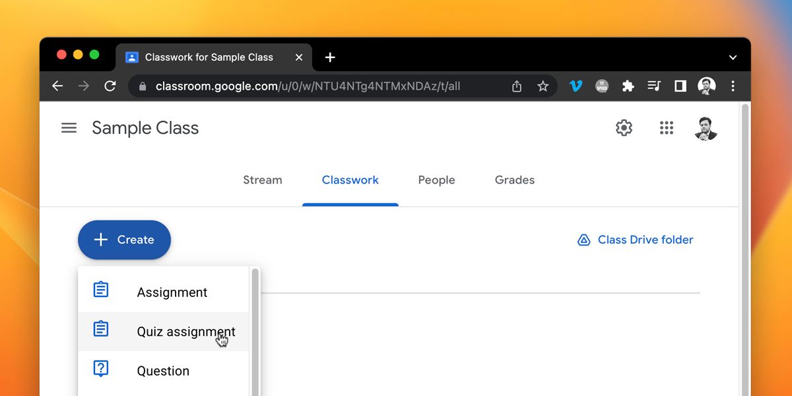
Task: Click the Create button
Action: 124,240
